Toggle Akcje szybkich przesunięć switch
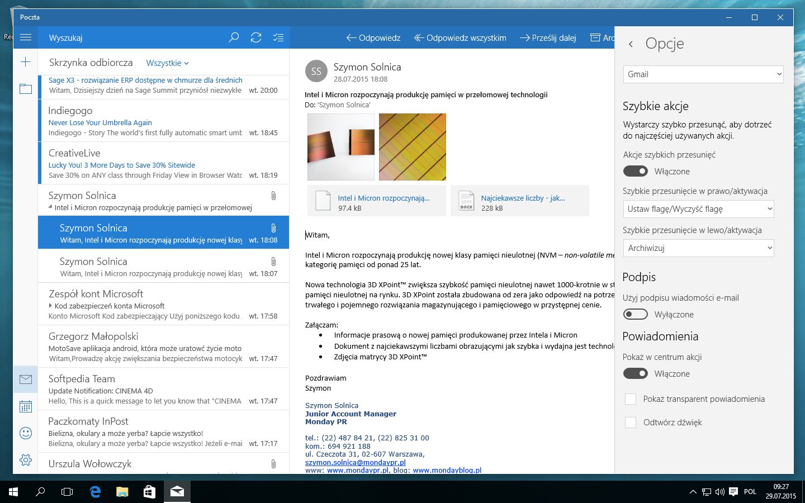Viewport: 805px width, 503px height. (x=635, y=171)
